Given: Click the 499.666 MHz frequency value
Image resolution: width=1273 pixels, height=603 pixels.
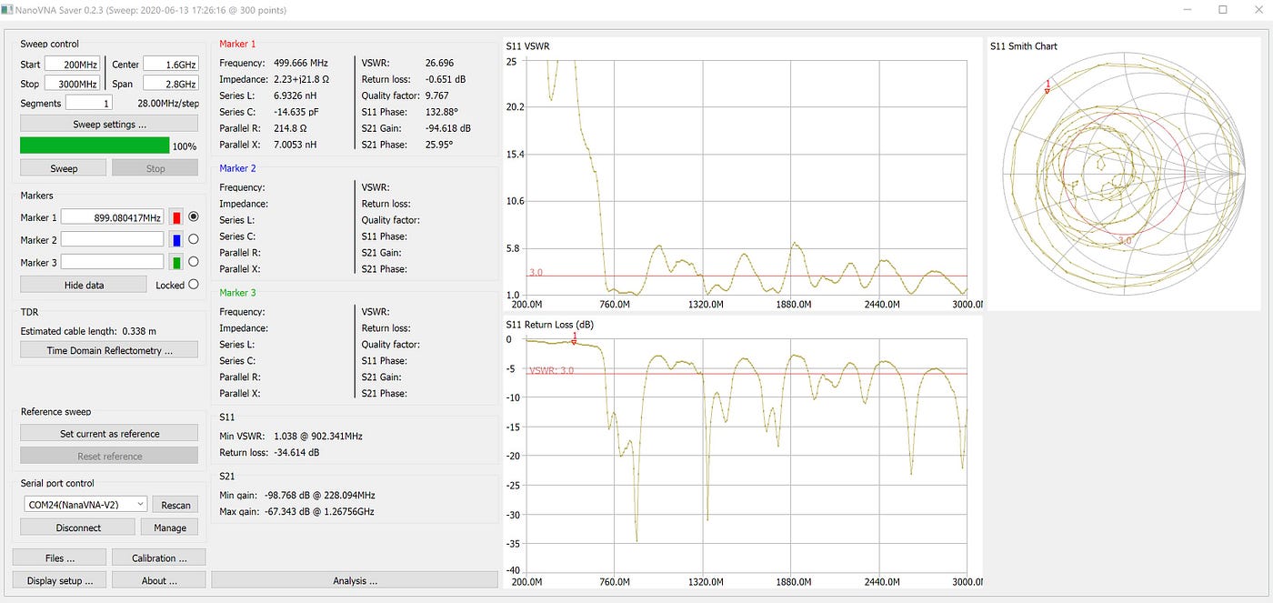Looking at the screenshot, I should click(x=301, y=63).
